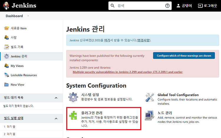Image resolution: width=221 pixels, height=138 pixels.
Task: Click the 로그아웃 logout arrow icon
Action: 200,6
